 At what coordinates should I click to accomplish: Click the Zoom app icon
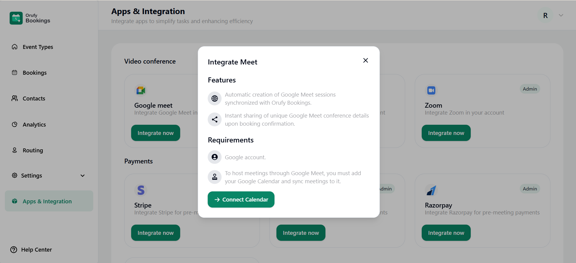(431, 90)
